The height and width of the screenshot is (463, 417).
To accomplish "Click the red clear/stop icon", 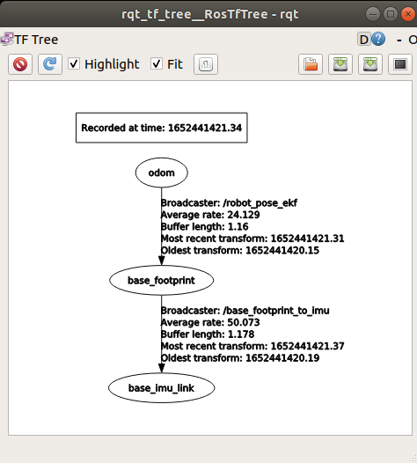I will tap(20, 64).
